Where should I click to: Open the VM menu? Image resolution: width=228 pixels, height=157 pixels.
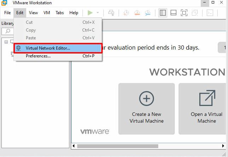point(47,13)
